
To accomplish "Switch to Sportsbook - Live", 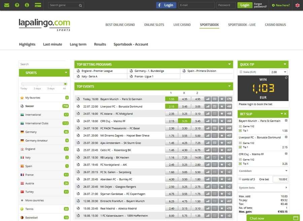I will (242, 25).
